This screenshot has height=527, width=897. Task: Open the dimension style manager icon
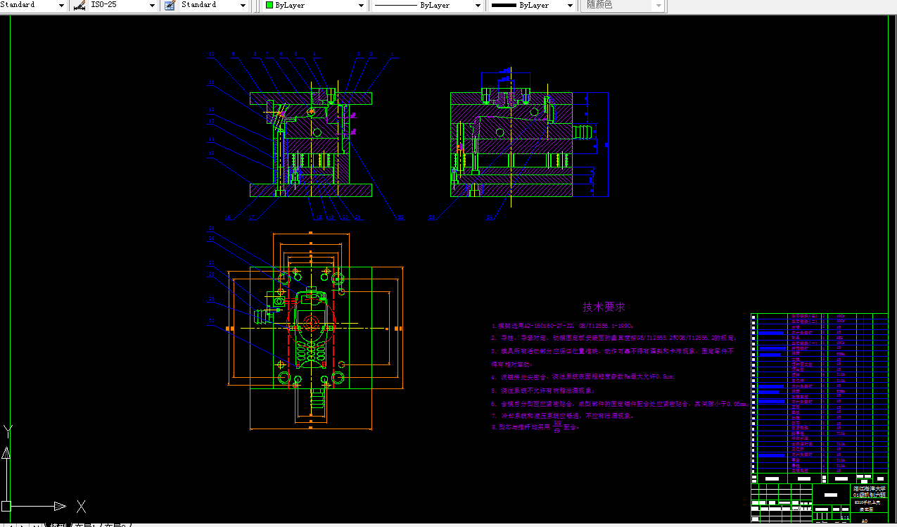tap(79, 5)
